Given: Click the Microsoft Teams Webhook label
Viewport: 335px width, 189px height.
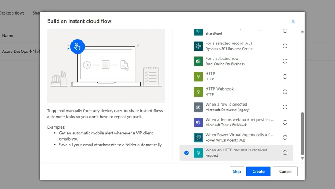Looking at the screenshot, I should pyautogui.click(x=226, y=125).
